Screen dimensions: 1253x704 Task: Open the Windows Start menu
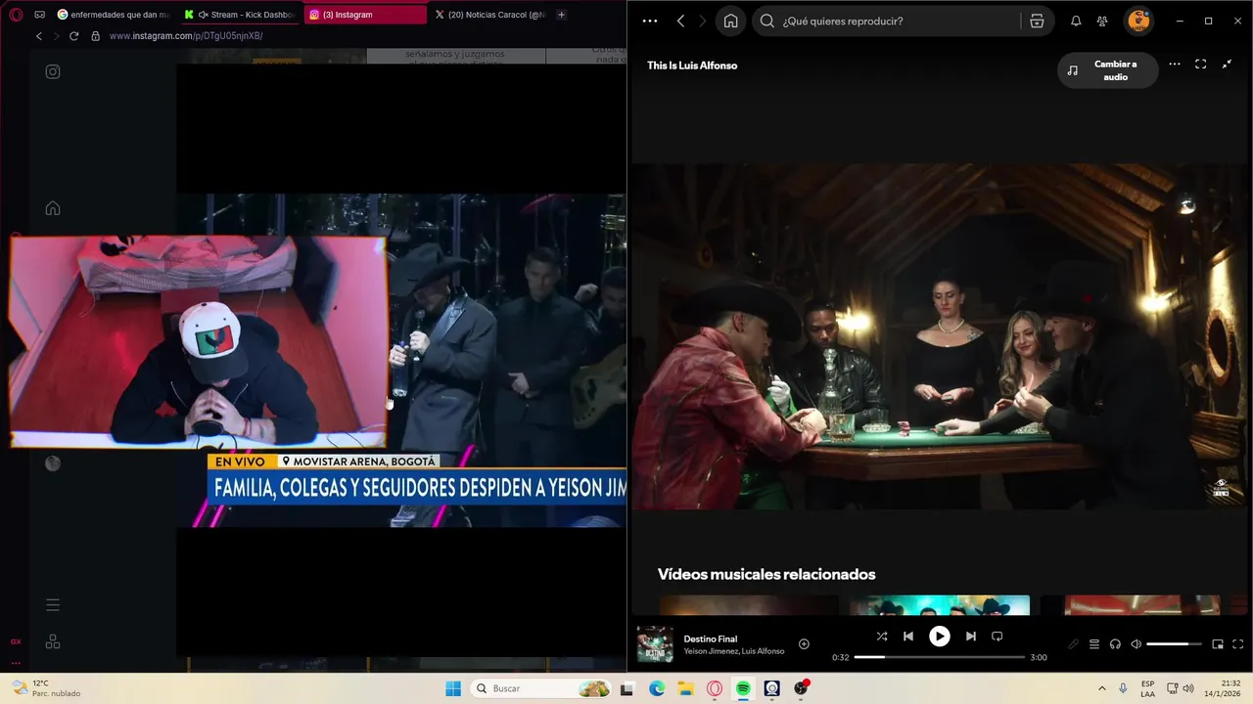pos(453,688)
